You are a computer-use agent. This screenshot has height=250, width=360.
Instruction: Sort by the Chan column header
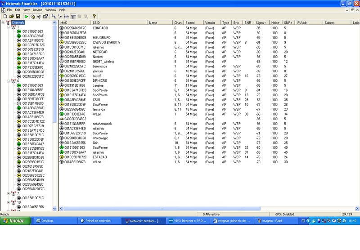[178, 22]
